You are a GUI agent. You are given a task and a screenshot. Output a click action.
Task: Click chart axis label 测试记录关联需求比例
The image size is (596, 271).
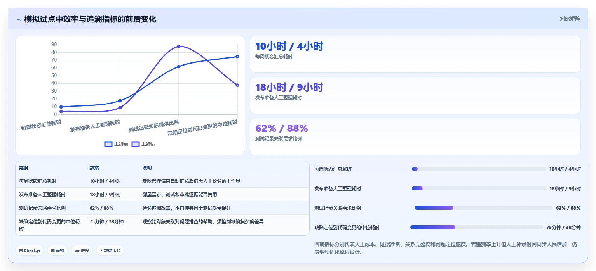click(x=154, y=126)
